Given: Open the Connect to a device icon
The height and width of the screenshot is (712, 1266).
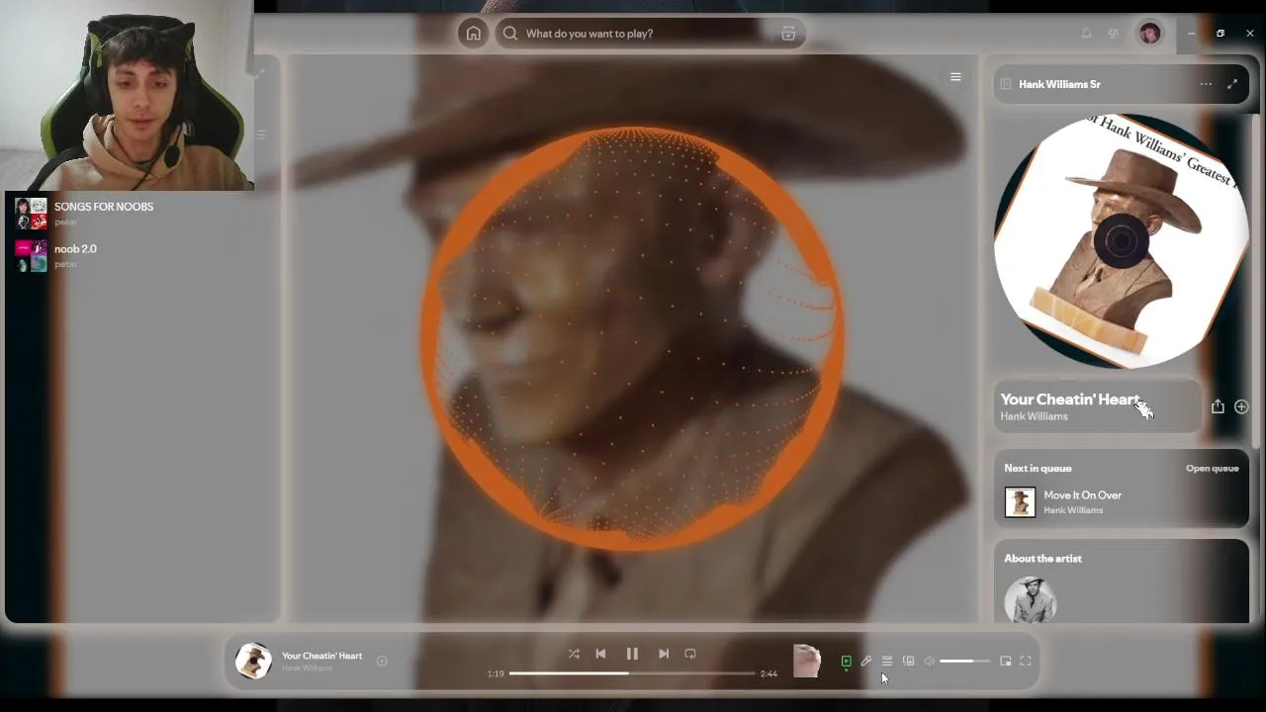Looking at the screenshot, I should pyautogui.click(x=908, y=662).
